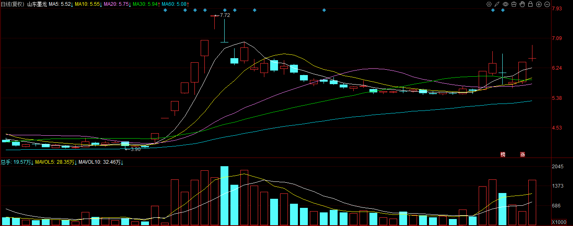Zoom in with the plus icon

(539, 4)
